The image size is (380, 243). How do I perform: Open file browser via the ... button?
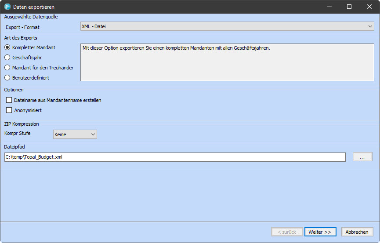click(x=362, y=157)
